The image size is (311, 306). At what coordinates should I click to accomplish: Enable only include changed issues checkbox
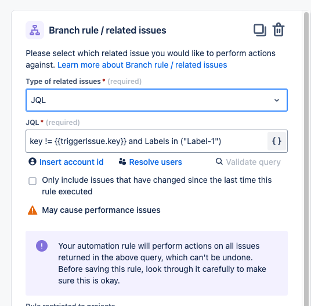coord(32,181)
